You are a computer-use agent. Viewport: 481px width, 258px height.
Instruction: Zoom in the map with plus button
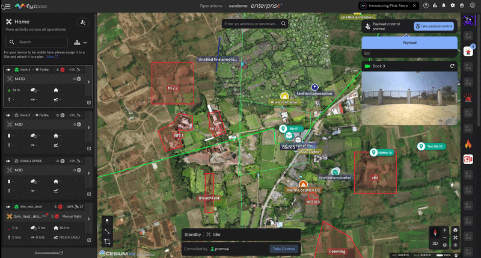click(444, 230)
